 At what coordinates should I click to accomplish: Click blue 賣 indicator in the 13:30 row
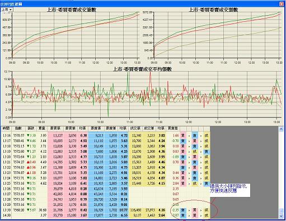coord(182,210)
